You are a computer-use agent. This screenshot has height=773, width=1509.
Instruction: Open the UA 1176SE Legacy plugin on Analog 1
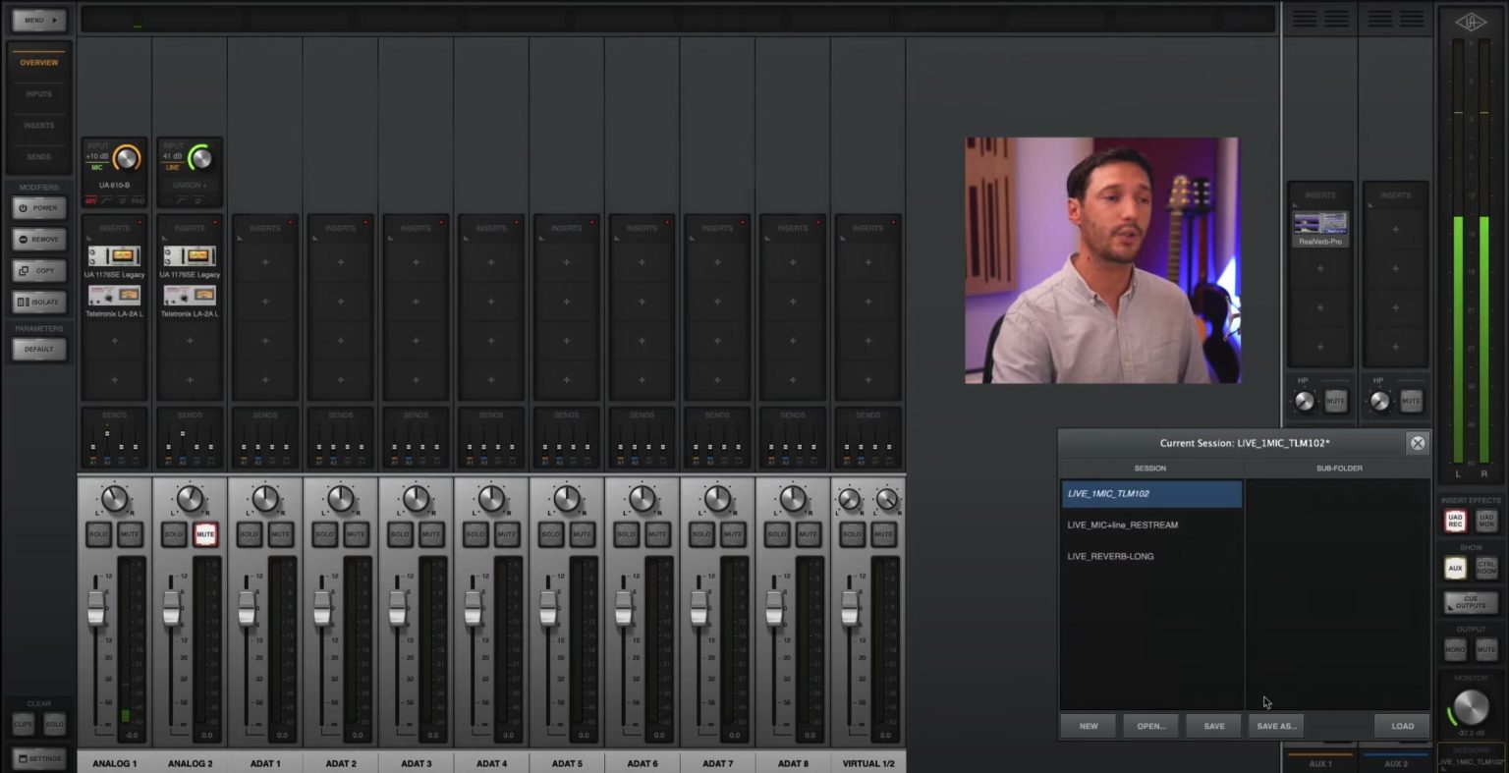tap(114, 256)
